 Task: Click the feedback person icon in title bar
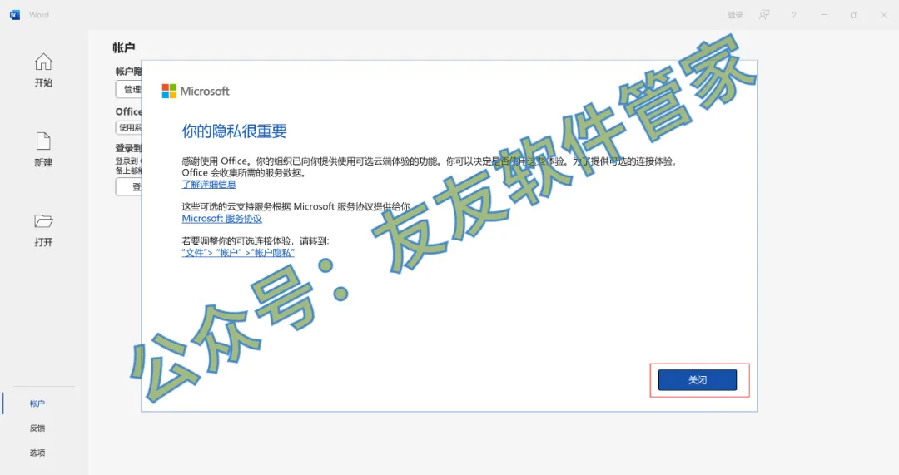point(764,15)
